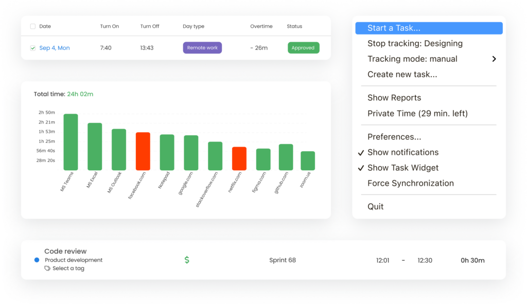Open the Product development project label
Screen dimensions: 527x306
click(74, 260)
